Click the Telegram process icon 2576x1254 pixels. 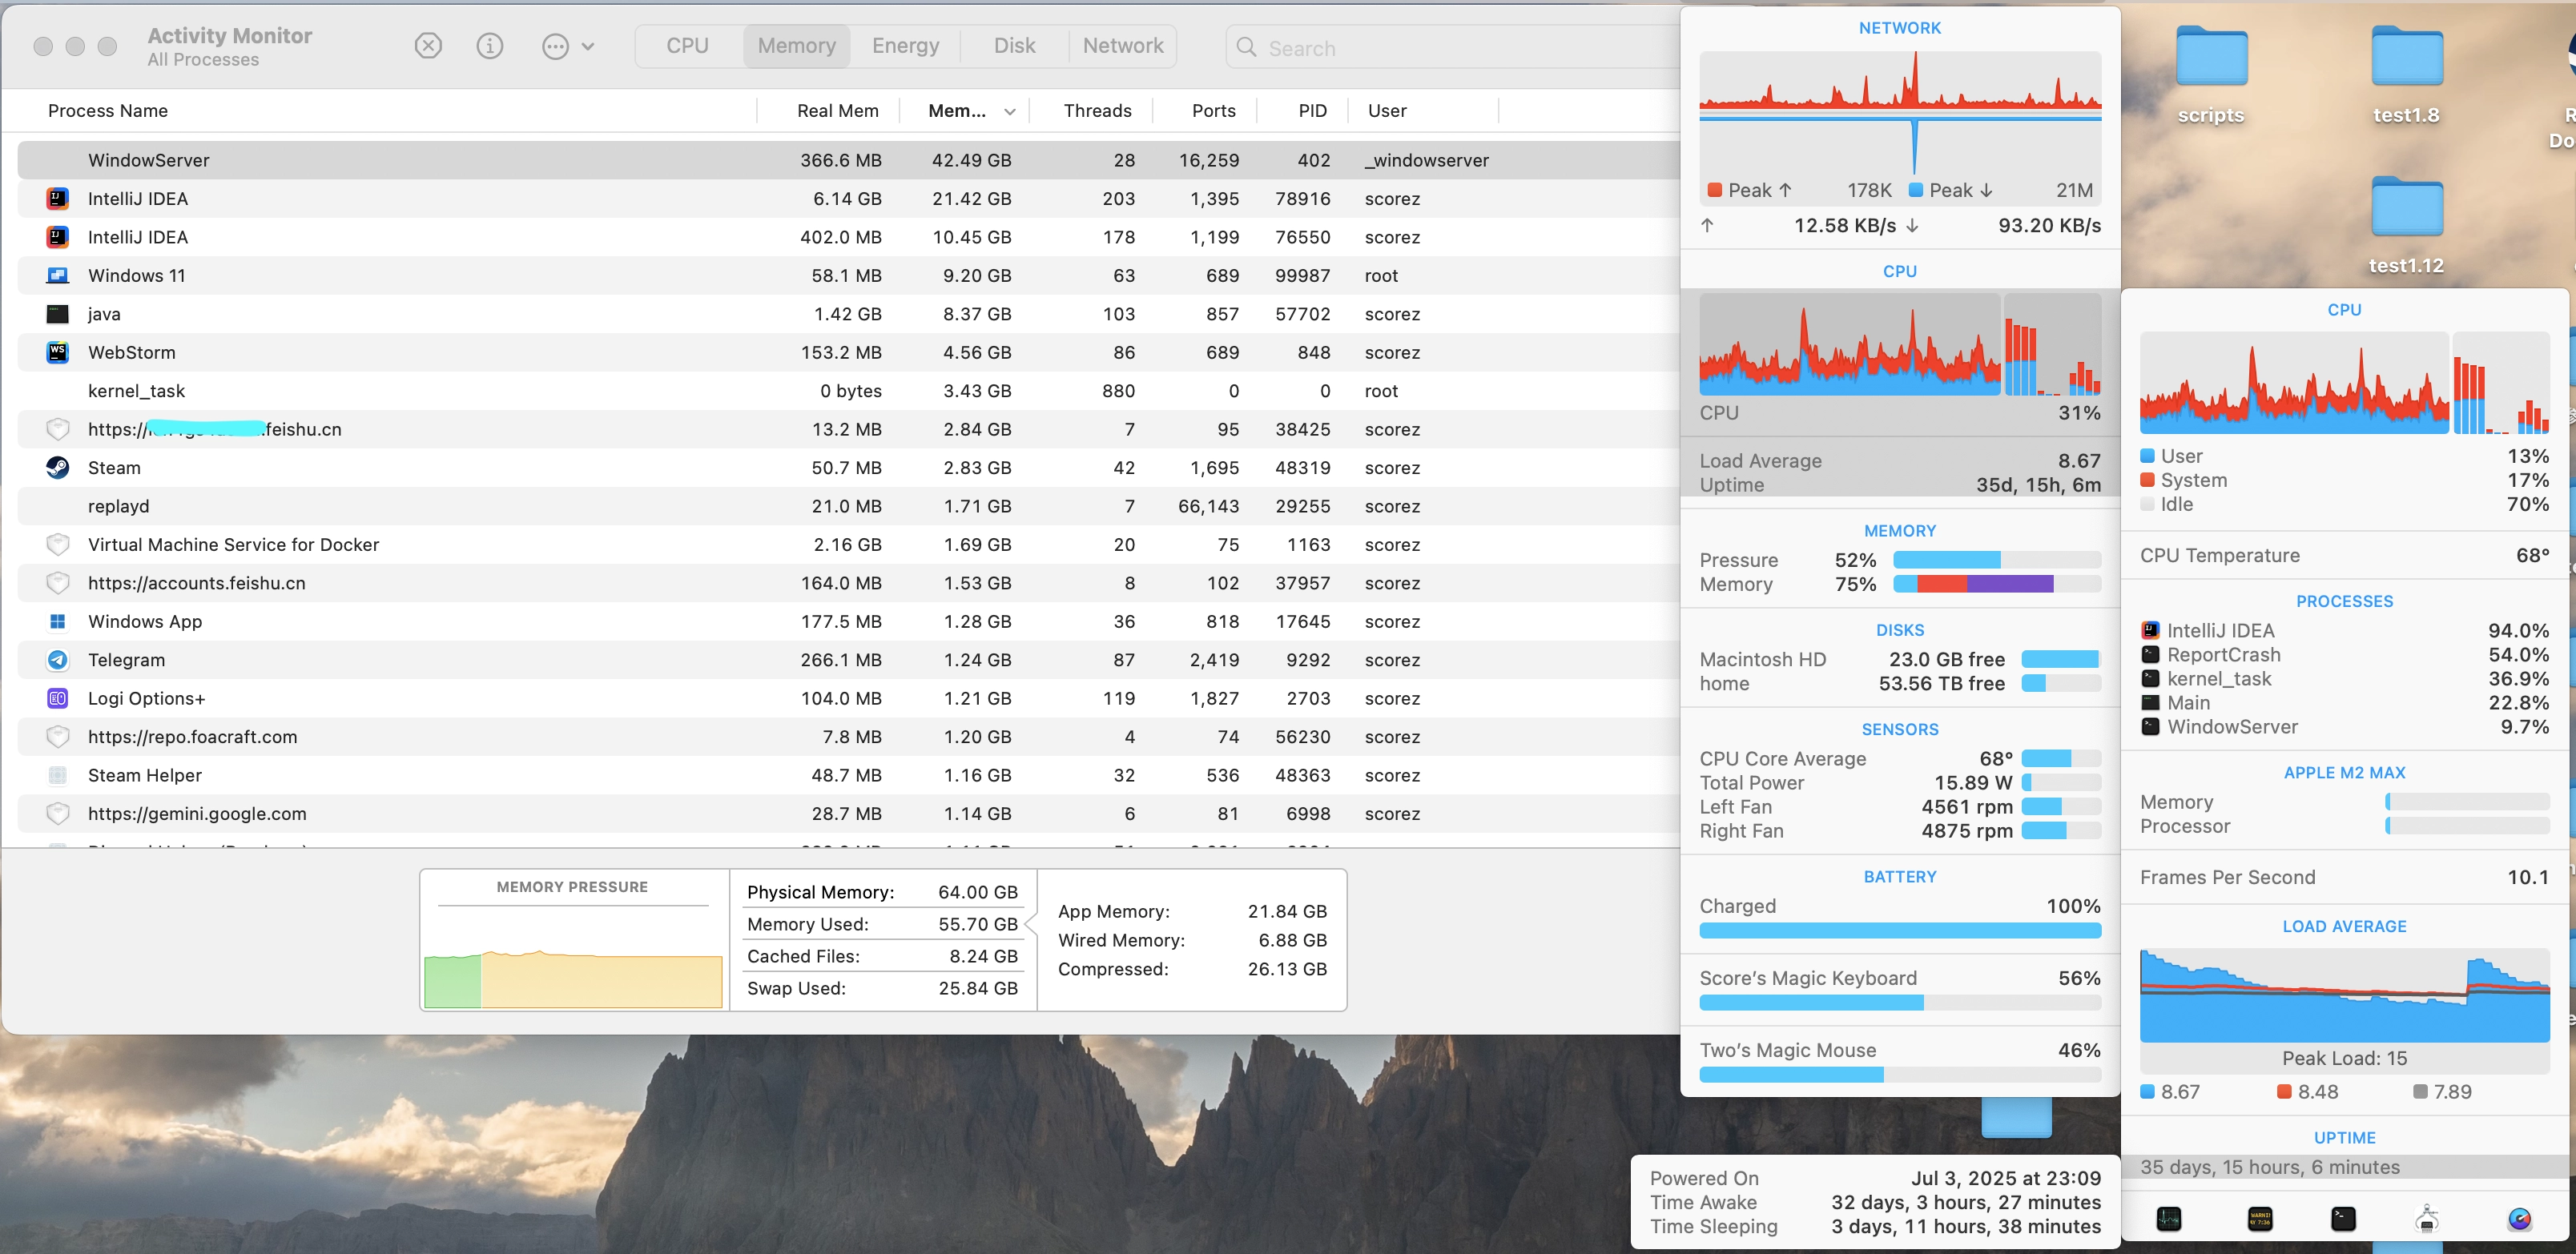click(x=58, y=660)
